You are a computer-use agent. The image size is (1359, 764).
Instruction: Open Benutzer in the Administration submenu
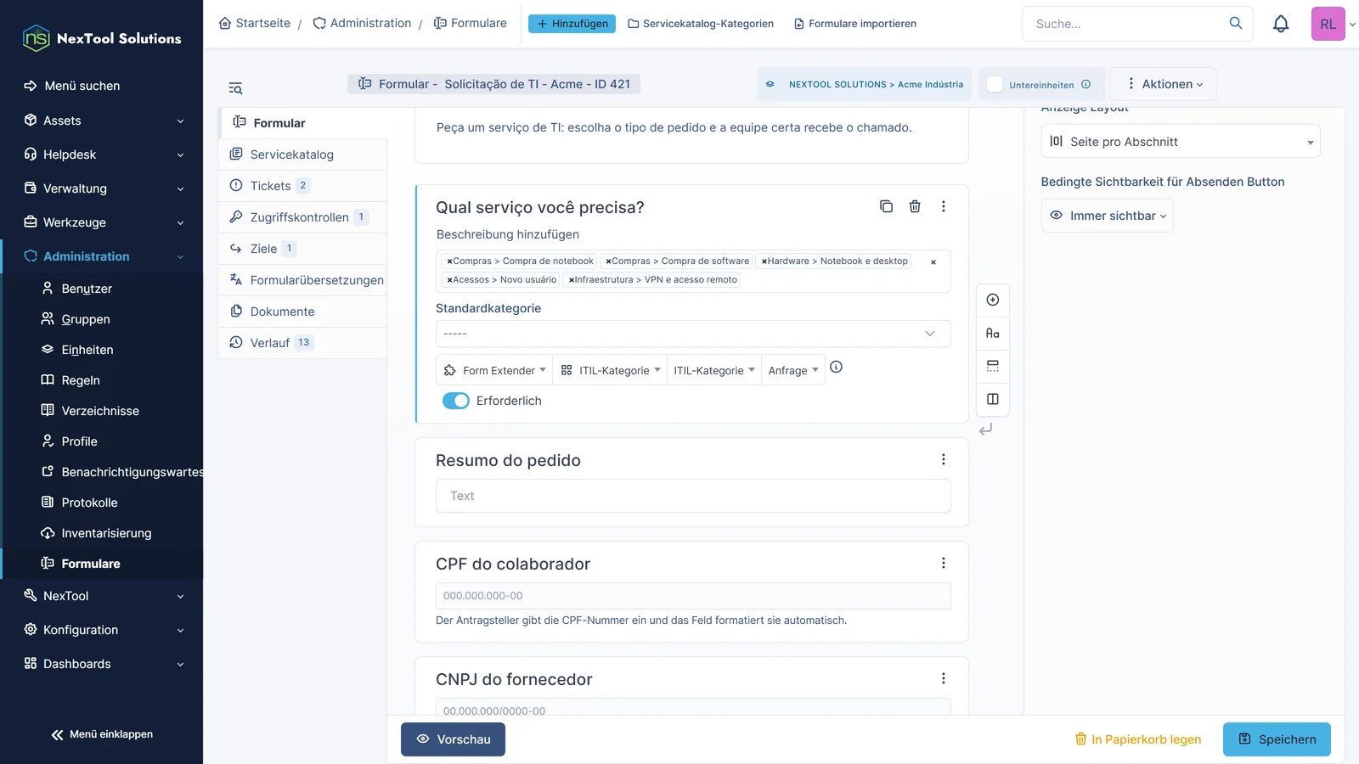[87, 289]
